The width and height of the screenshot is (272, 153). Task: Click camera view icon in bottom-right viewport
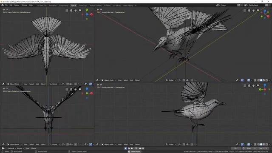point(249,85)
